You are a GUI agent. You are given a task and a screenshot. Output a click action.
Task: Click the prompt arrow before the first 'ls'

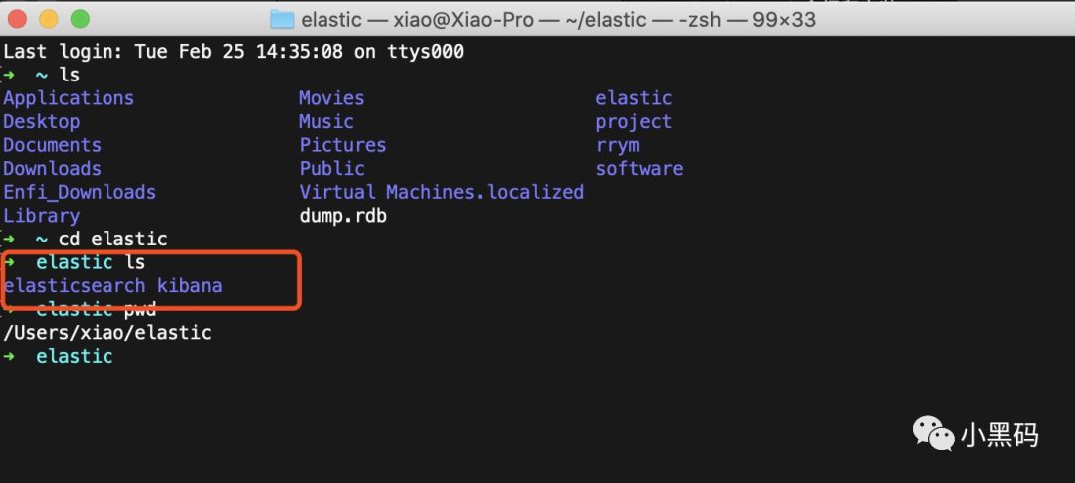(x=9, y=75)
